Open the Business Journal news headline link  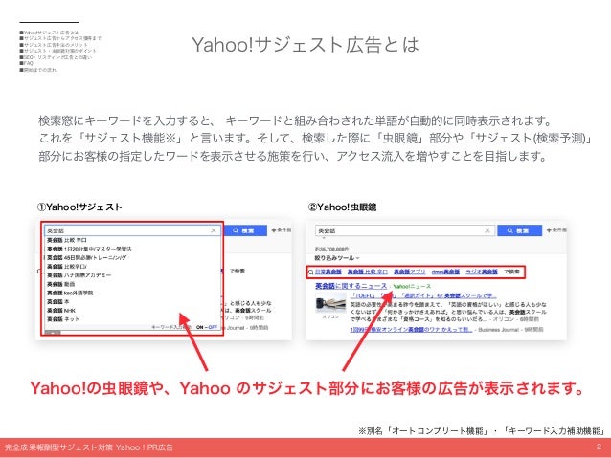click(411, 329)
